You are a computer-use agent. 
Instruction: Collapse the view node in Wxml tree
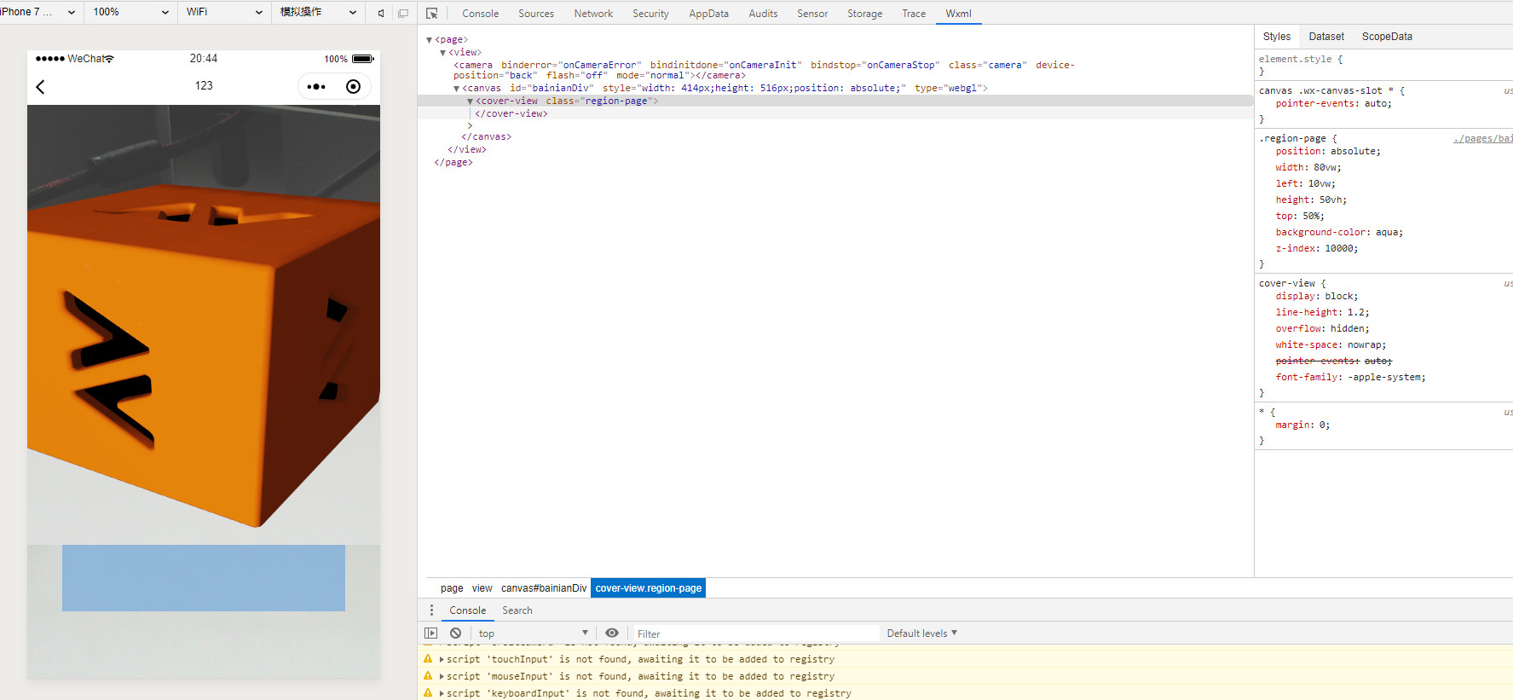pyautogui.click(x=442, y=53)
